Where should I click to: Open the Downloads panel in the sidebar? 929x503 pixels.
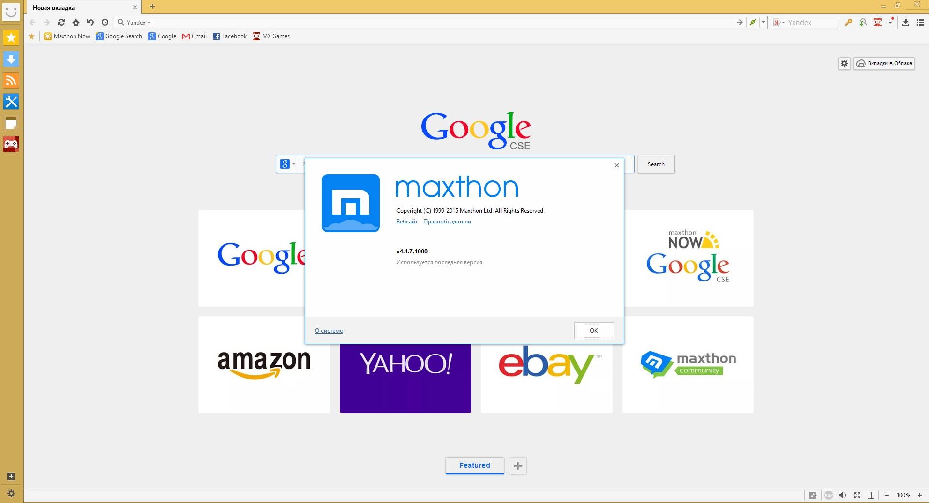pos(11,59)
